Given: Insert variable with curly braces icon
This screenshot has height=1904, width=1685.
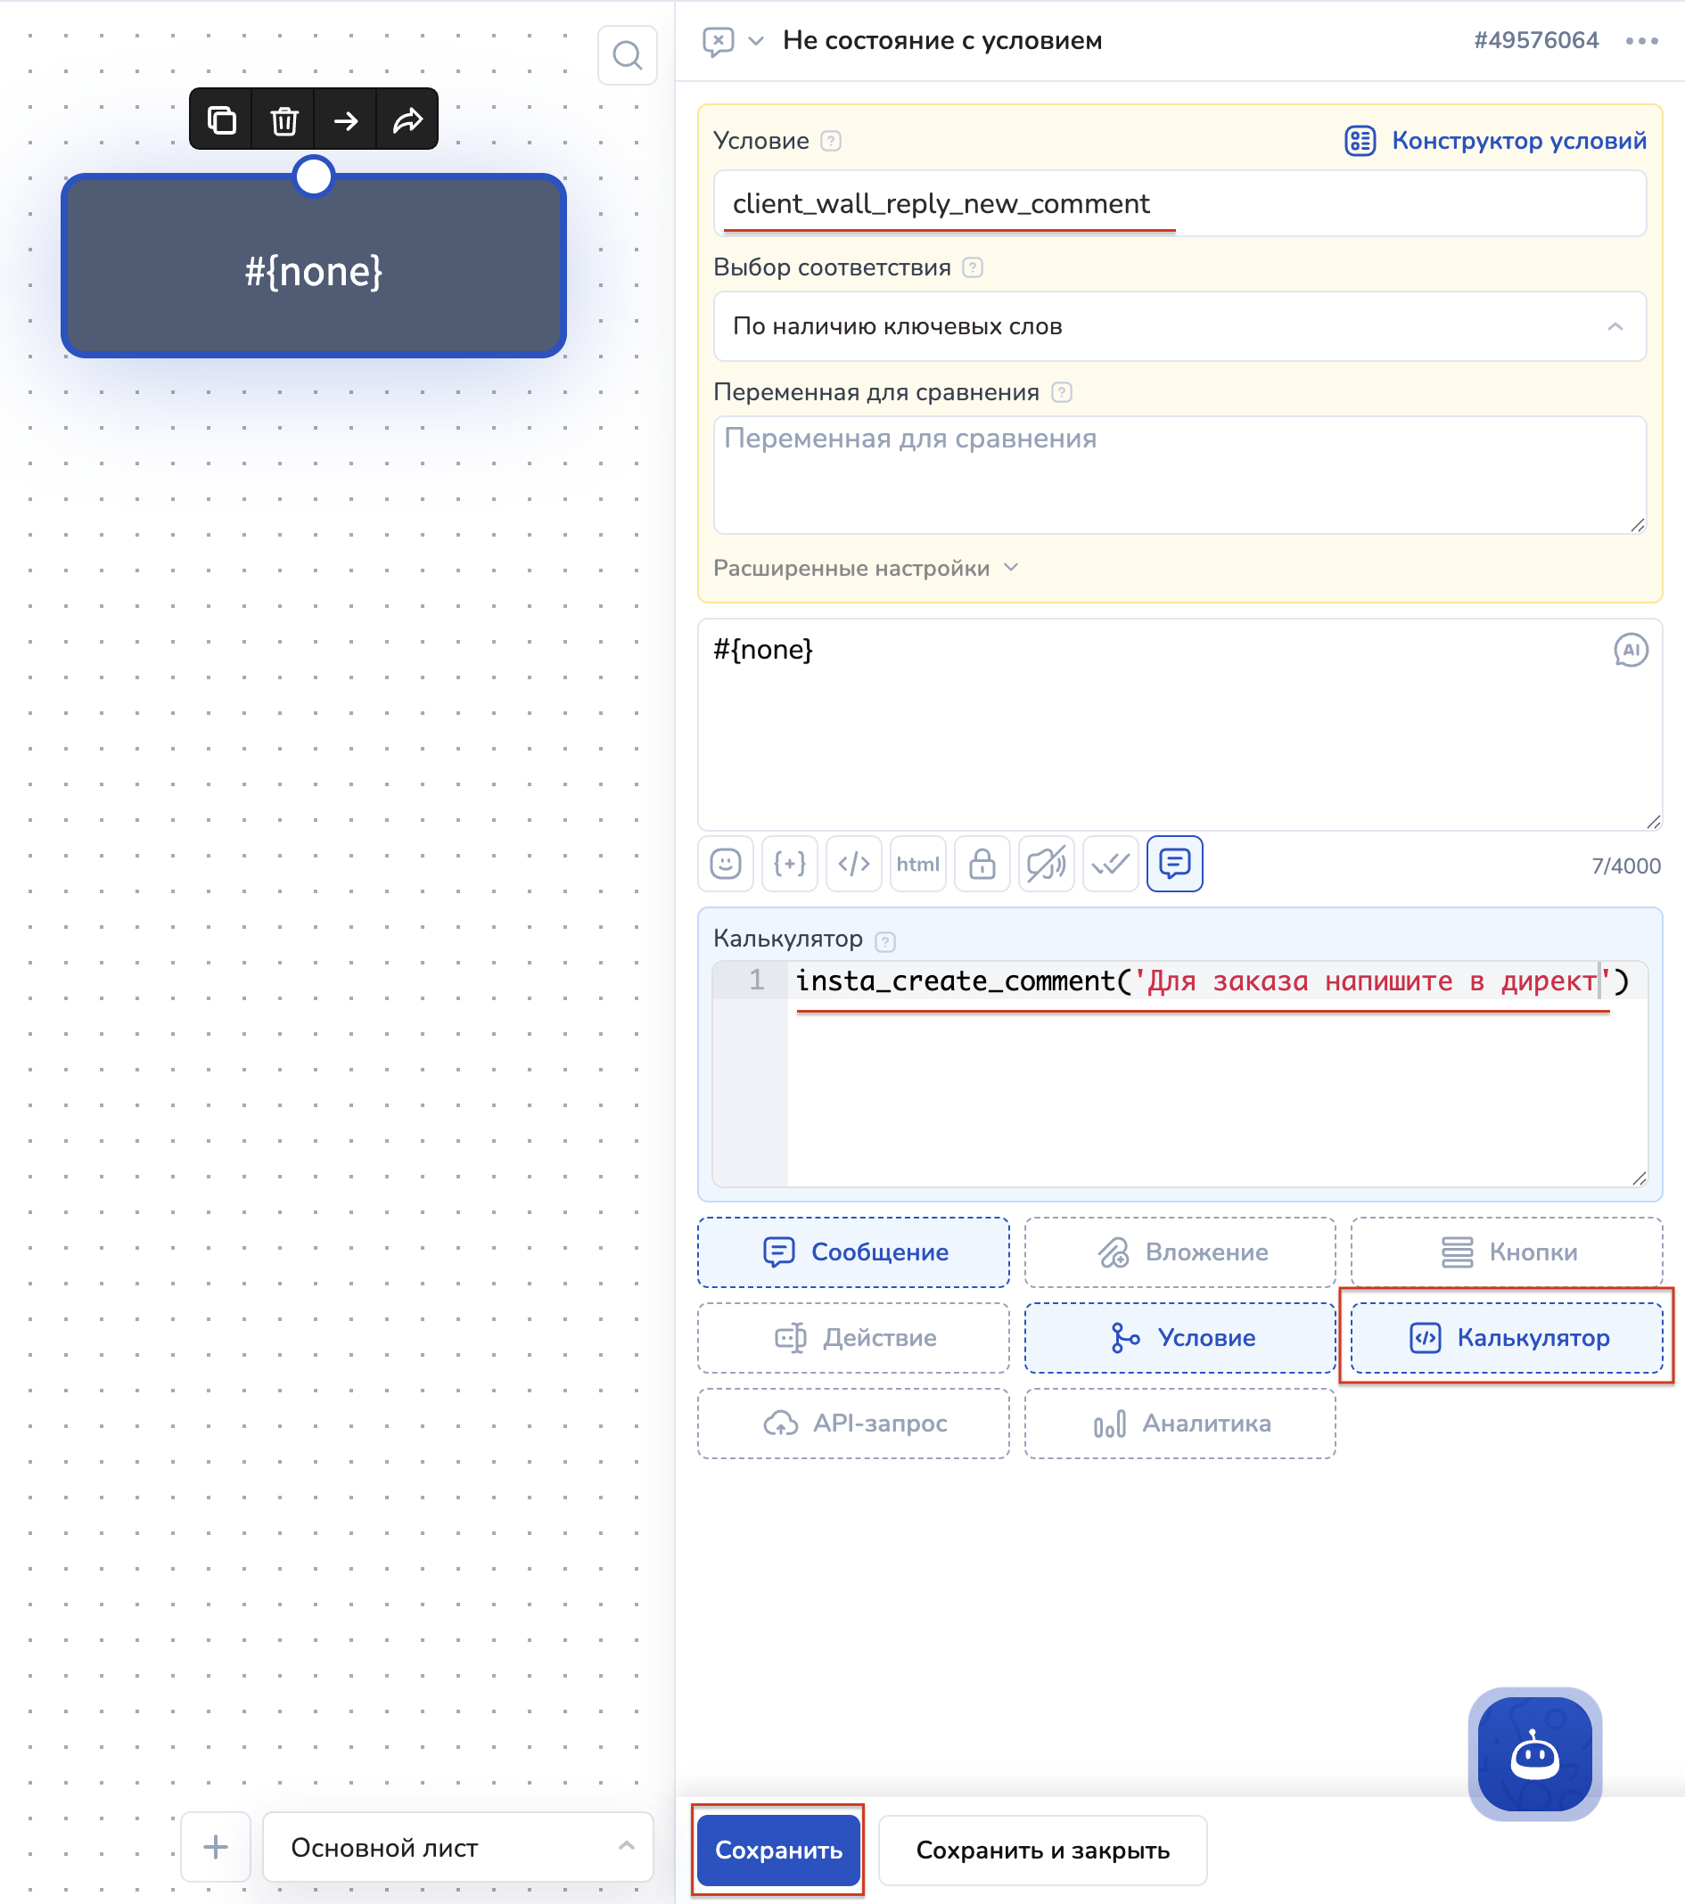Looking at the screenshot, I should coord(789,864).
